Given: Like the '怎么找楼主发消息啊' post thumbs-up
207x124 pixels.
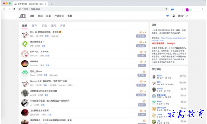Looking at the screenshot, I should [141, 111].
